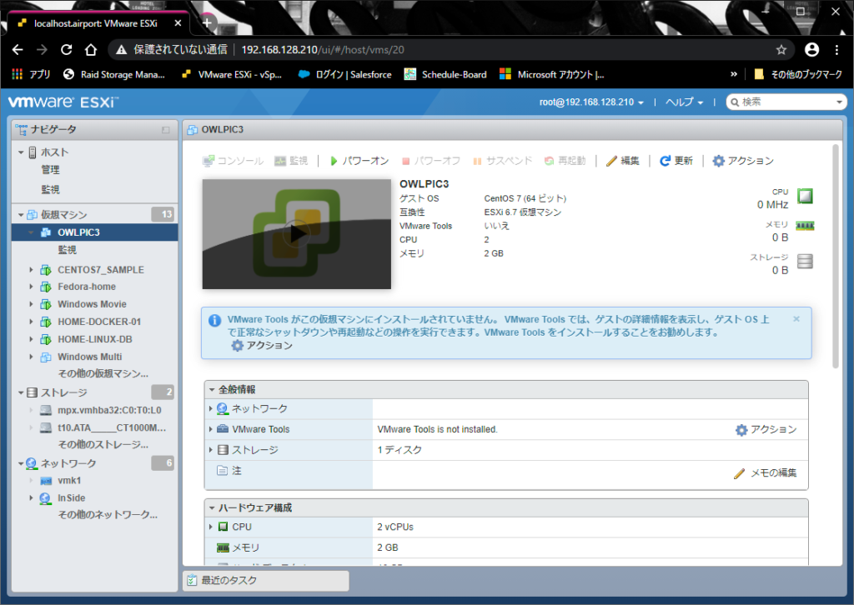Viewport: 854px width, 605px height.
Task: Click the HOME-DOCKER-01 VM icon
Action: pyautogui.click(x=46, y=322)
